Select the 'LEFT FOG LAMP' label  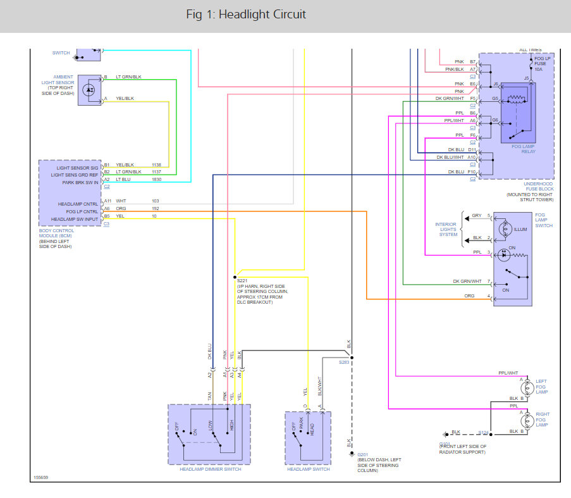point(541,387)
